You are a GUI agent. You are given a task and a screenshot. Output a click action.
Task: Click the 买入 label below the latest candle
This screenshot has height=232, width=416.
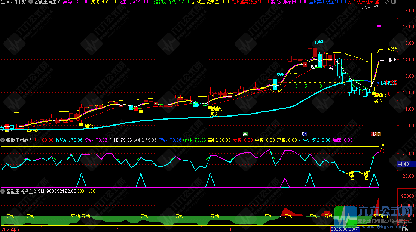(378, 101)
